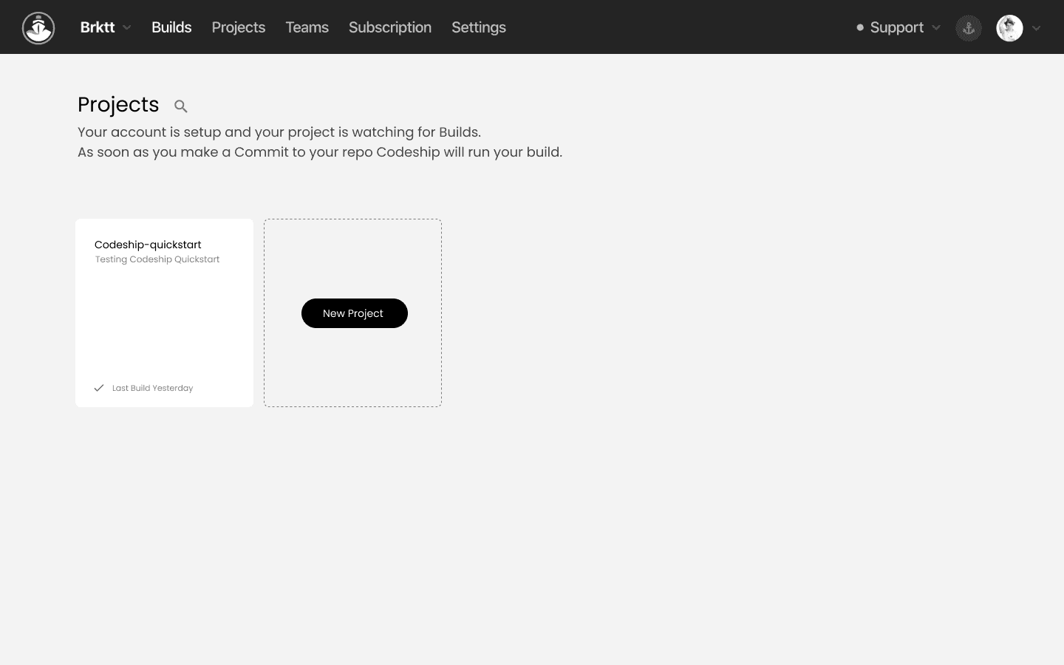The height and width of the screenshot is (665, 1064).
Task: Expand the Brktt organization dropdown
Action: tap(127, 27)
